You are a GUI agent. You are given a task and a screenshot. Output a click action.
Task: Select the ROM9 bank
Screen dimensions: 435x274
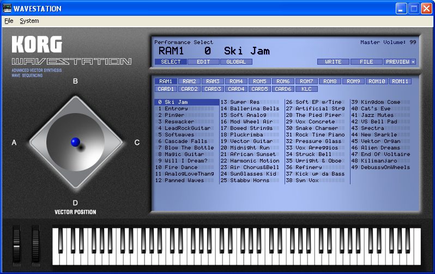353,82
